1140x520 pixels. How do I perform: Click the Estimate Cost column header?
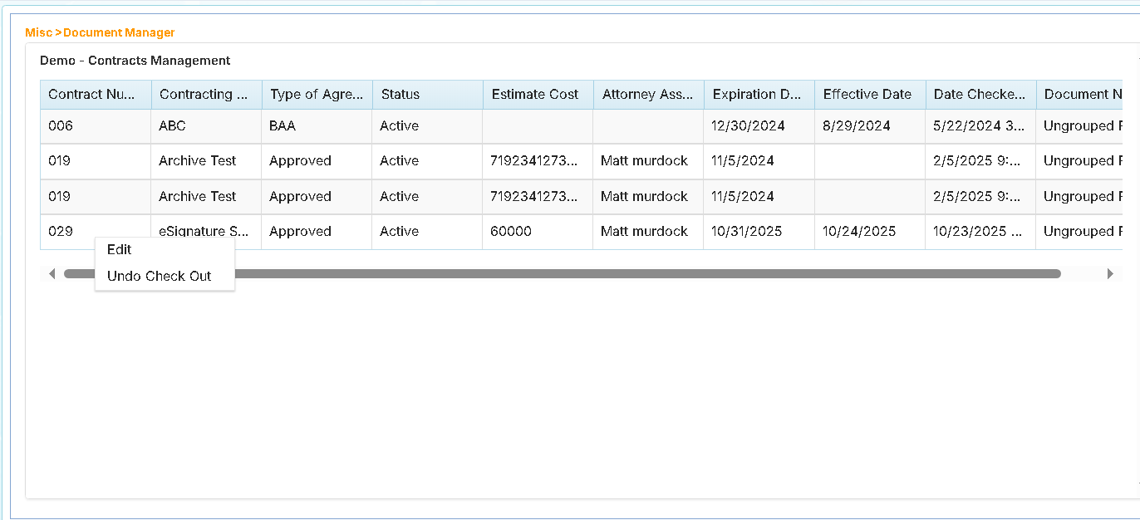(x=537, y=94)
